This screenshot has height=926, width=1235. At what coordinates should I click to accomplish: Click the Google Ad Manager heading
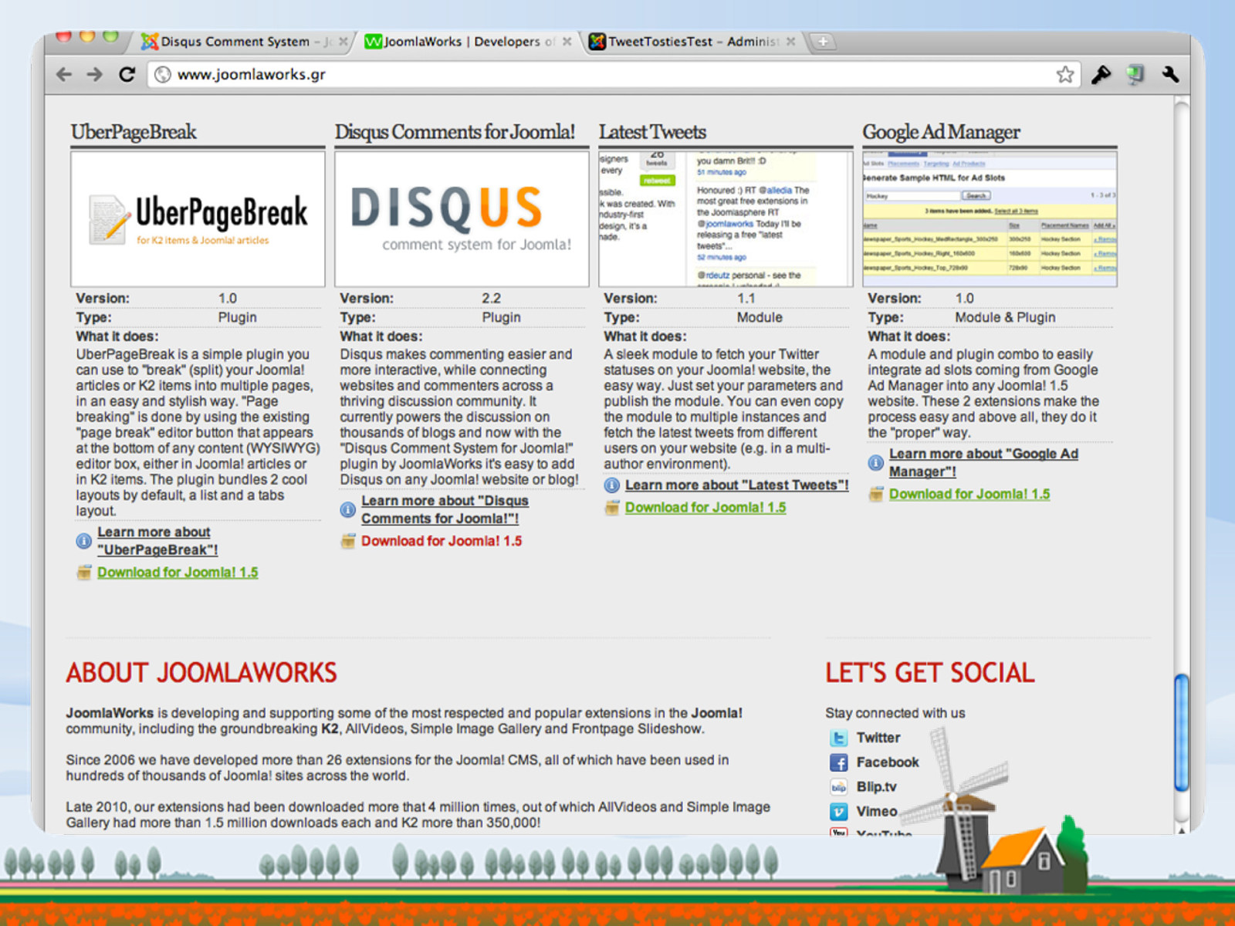[941, 133]
